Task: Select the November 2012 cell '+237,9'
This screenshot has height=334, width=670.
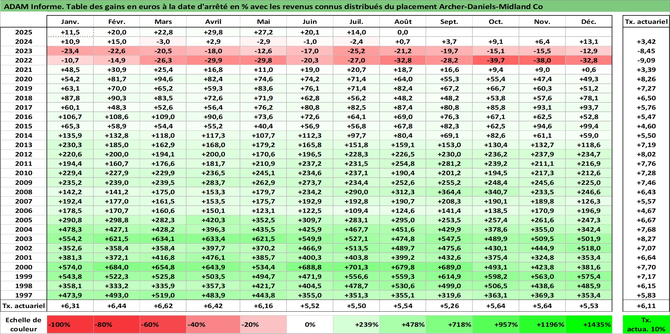Action: pos(542,154)
